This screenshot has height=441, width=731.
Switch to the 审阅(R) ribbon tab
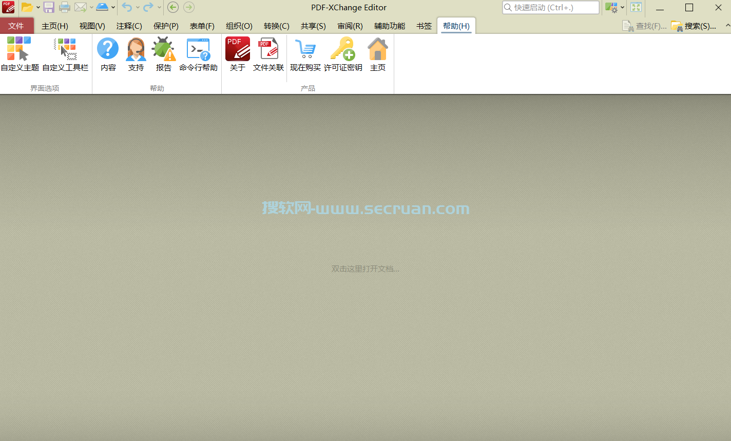(x=350, y=26)
